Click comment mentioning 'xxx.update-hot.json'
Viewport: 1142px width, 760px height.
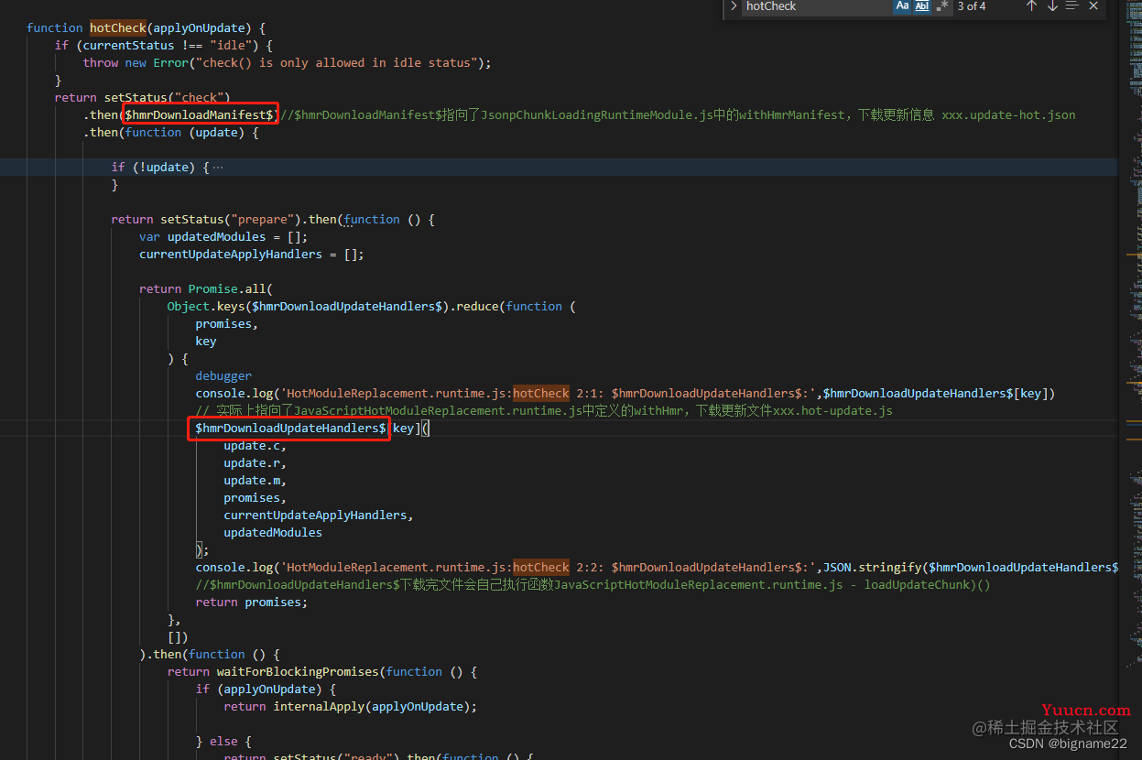(679, 115)
